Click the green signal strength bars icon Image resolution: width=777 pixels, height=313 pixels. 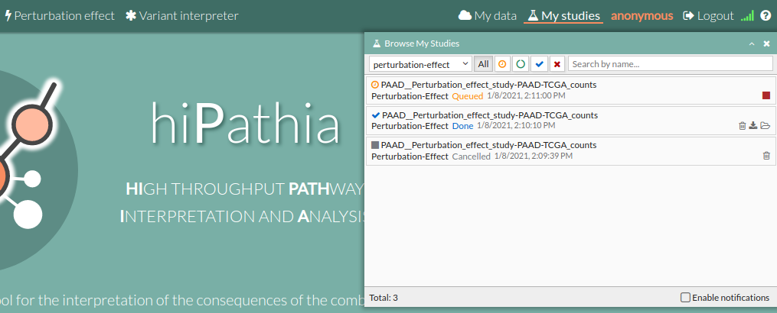click(x=747, y=15)
